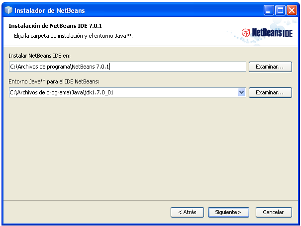This screenshot has width=301, height=226.
Task: Browse for NetBeans installation folder with Examinar
Action: coord(270,67)
